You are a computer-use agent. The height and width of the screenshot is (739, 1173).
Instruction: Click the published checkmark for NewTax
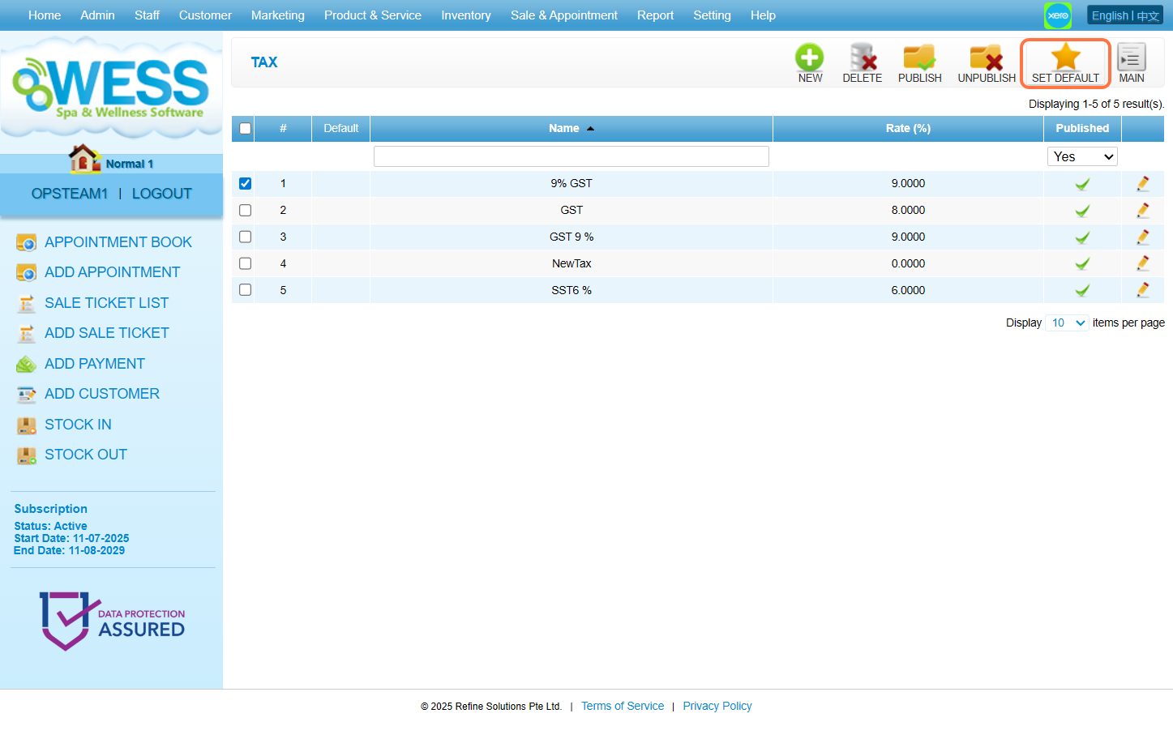click(x=1082, y=263)
